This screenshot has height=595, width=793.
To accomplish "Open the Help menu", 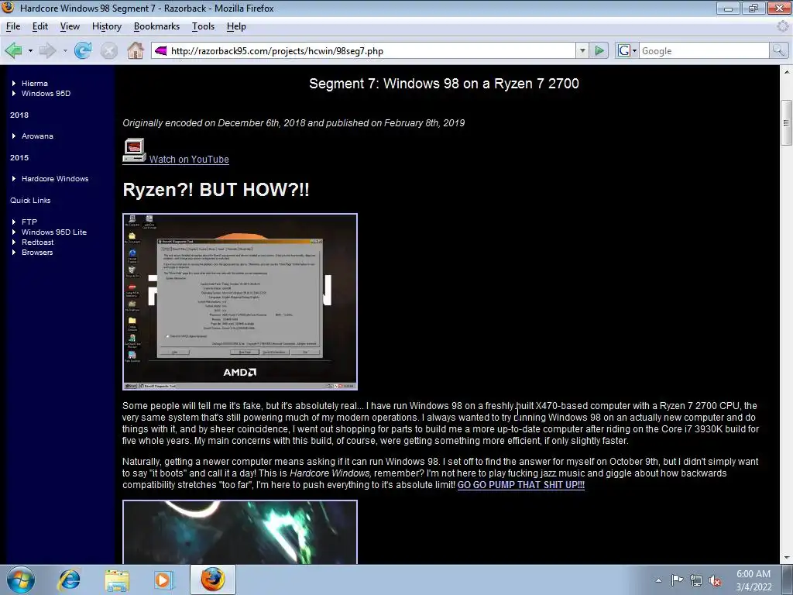I will 236,26.
